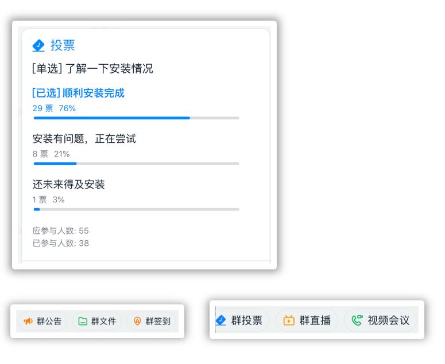Click the 已参与人数: 38 text
445x364 pixels.
tap(61, 243)
